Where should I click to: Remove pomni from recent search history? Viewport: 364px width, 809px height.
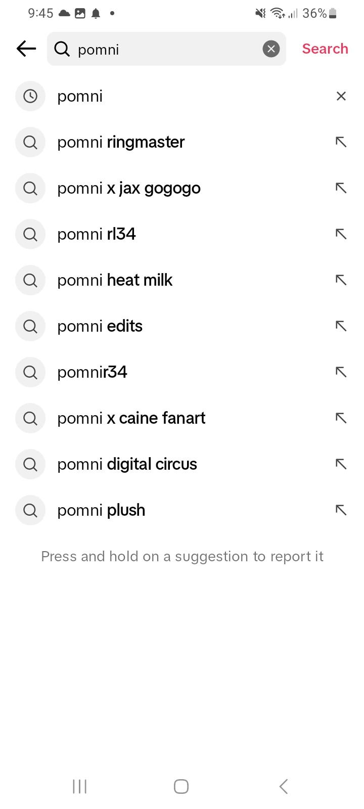pos(341,96)
